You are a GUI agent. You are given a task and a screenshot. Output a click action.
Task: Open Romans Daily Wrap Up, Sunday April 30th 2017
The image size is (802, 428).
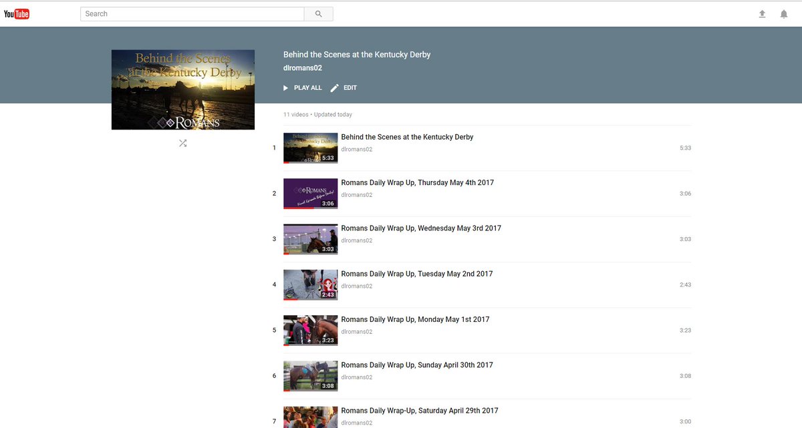pyautogui.click(x=417, y=365)
